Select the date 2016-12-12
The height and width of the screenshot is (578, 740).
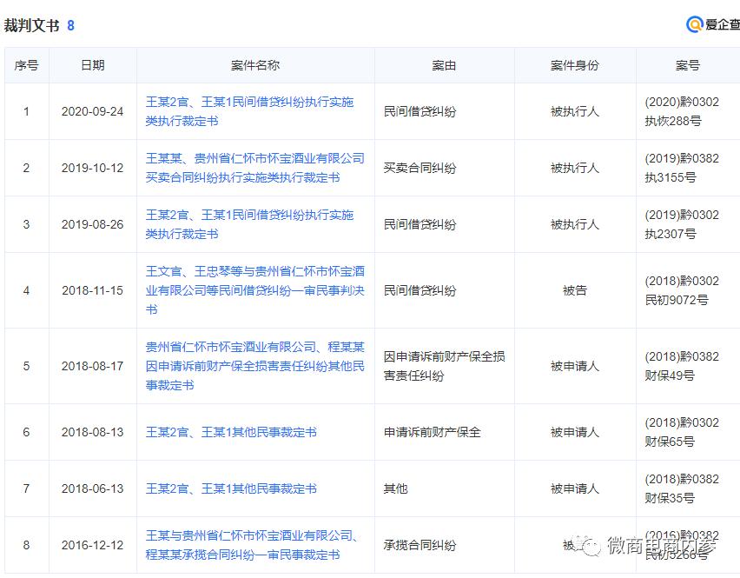(x=92, y=545)
